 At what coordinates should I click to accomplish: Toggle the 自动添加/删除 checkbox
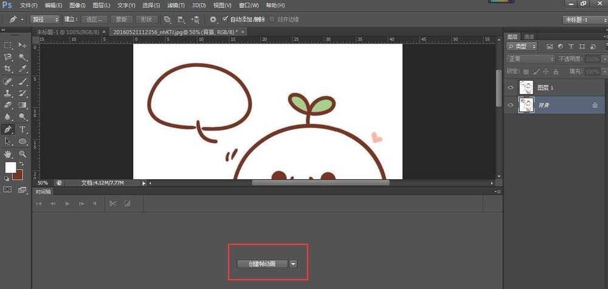point(226,19)
